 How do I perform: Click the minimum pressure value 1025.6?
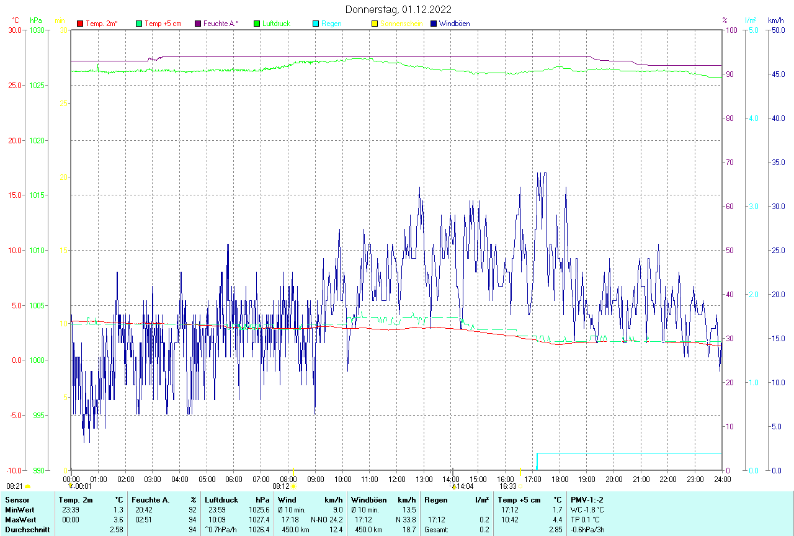259,509
